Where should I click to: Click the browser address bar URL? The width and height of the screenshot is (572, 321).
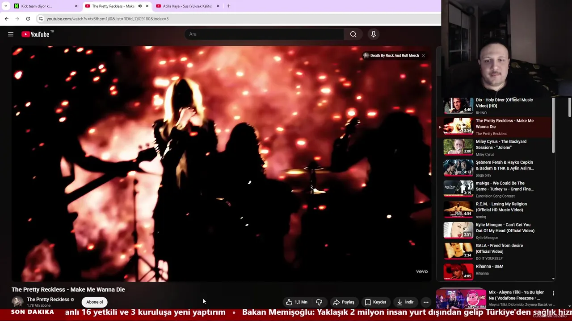108,19
